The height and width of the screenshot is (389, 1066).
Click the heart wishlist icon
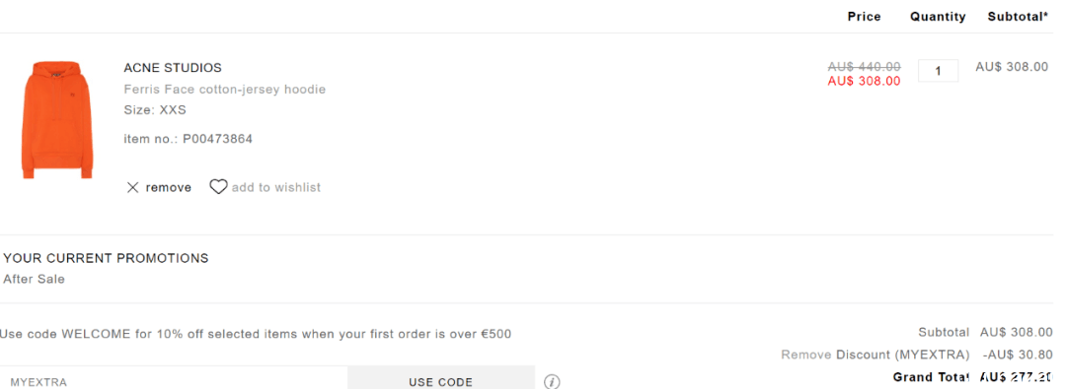pyautogui.click(x=218, y=187)
